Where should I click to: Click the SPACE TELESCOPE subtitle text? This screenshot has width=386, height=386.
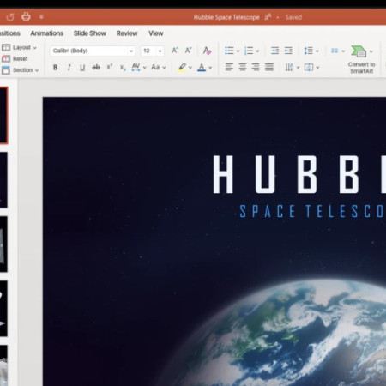click(312, 211)
